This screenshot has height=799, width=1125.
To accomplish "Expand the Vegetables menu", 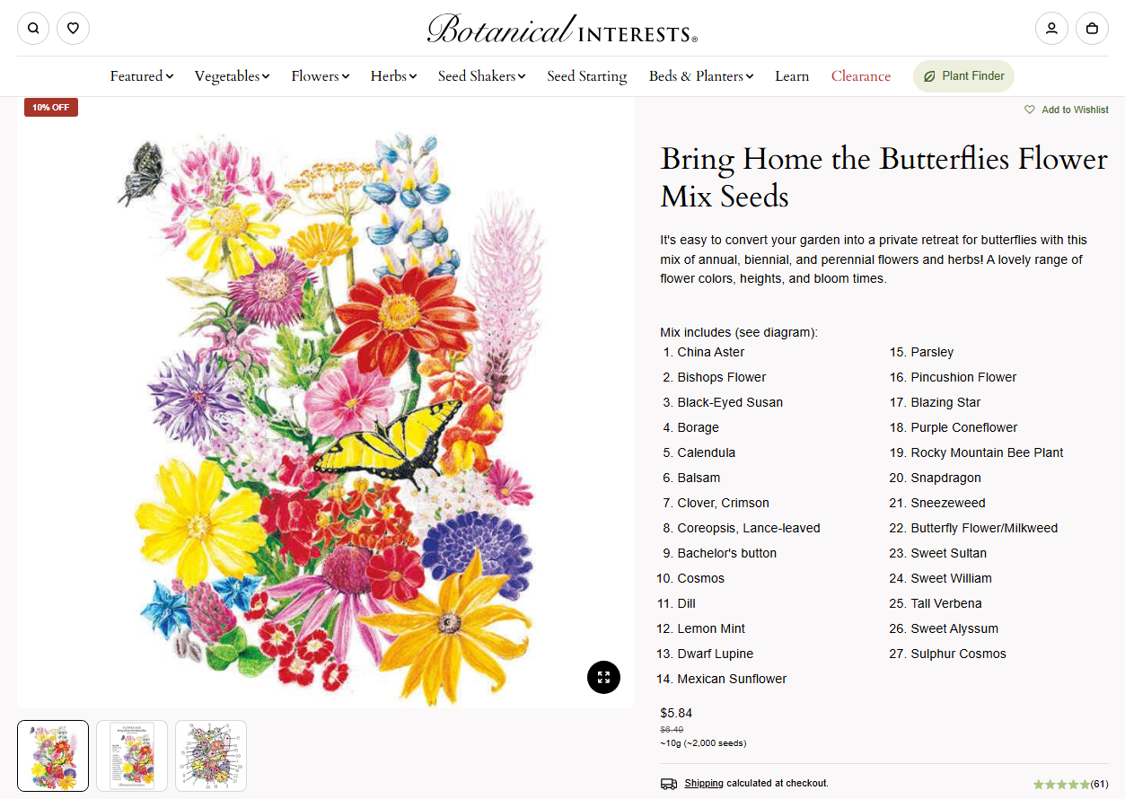I will click(232, 76).
